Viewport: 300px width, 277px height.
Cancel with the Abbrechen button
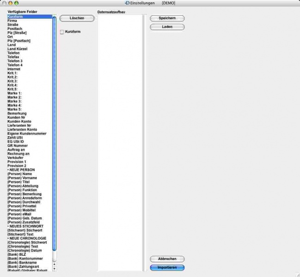[x=167, y=259]
